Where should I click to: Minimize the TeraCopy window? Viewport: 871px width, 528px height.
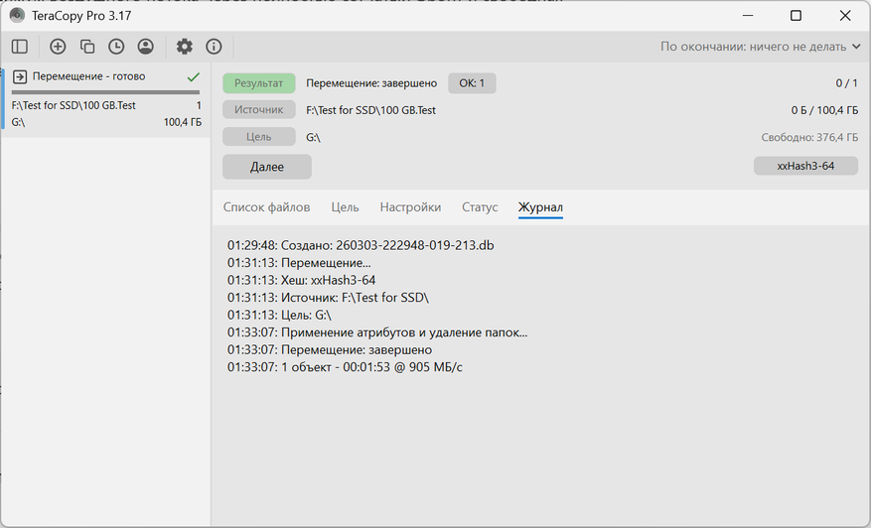(x=748, y=16)
